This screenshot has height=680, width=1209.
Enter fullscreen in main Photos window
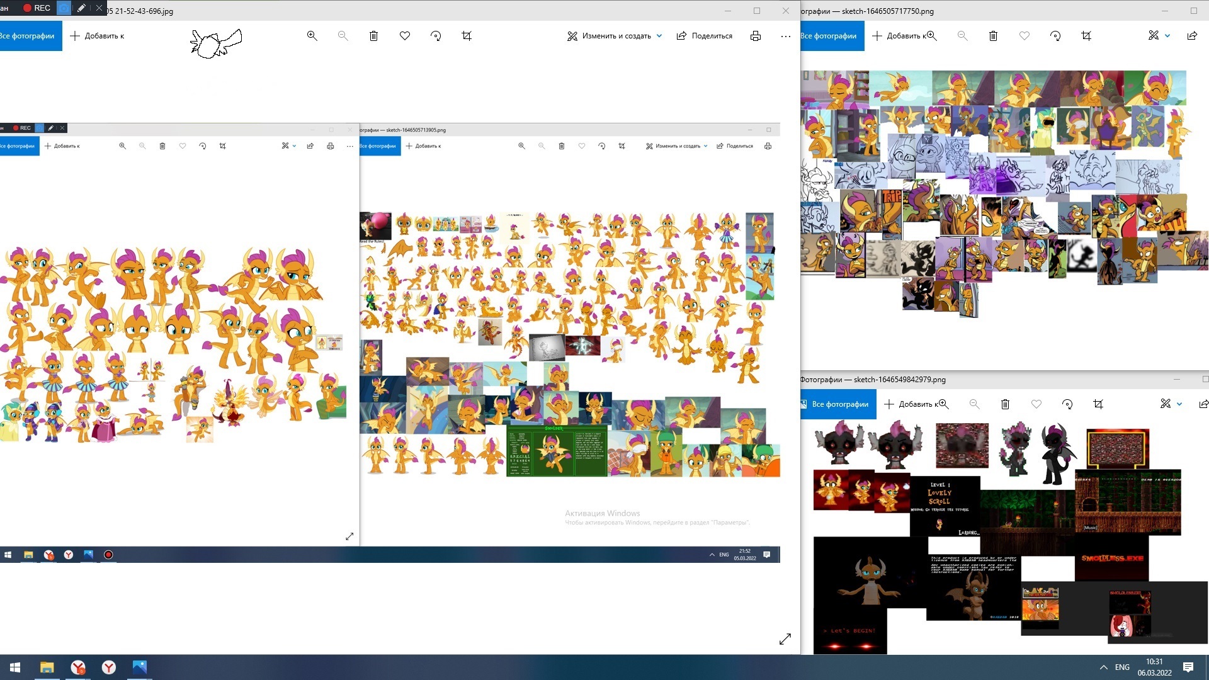(785, 639)
